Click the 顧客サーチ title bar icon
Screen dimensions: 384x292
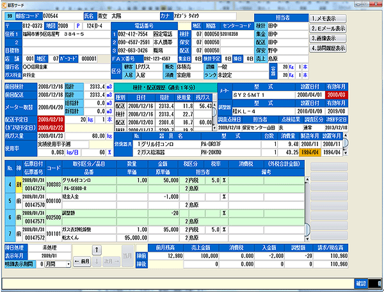pyautogui.click(x=4, y=5)
